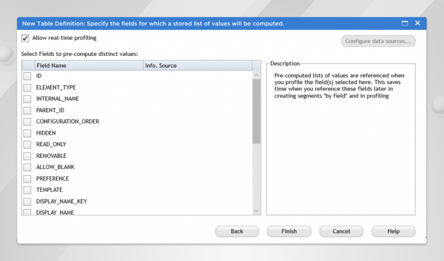This screenshot has width=444, height=261.
Task: Check the HIDDEN field checkbox
Action: click(x=27, y=133)
